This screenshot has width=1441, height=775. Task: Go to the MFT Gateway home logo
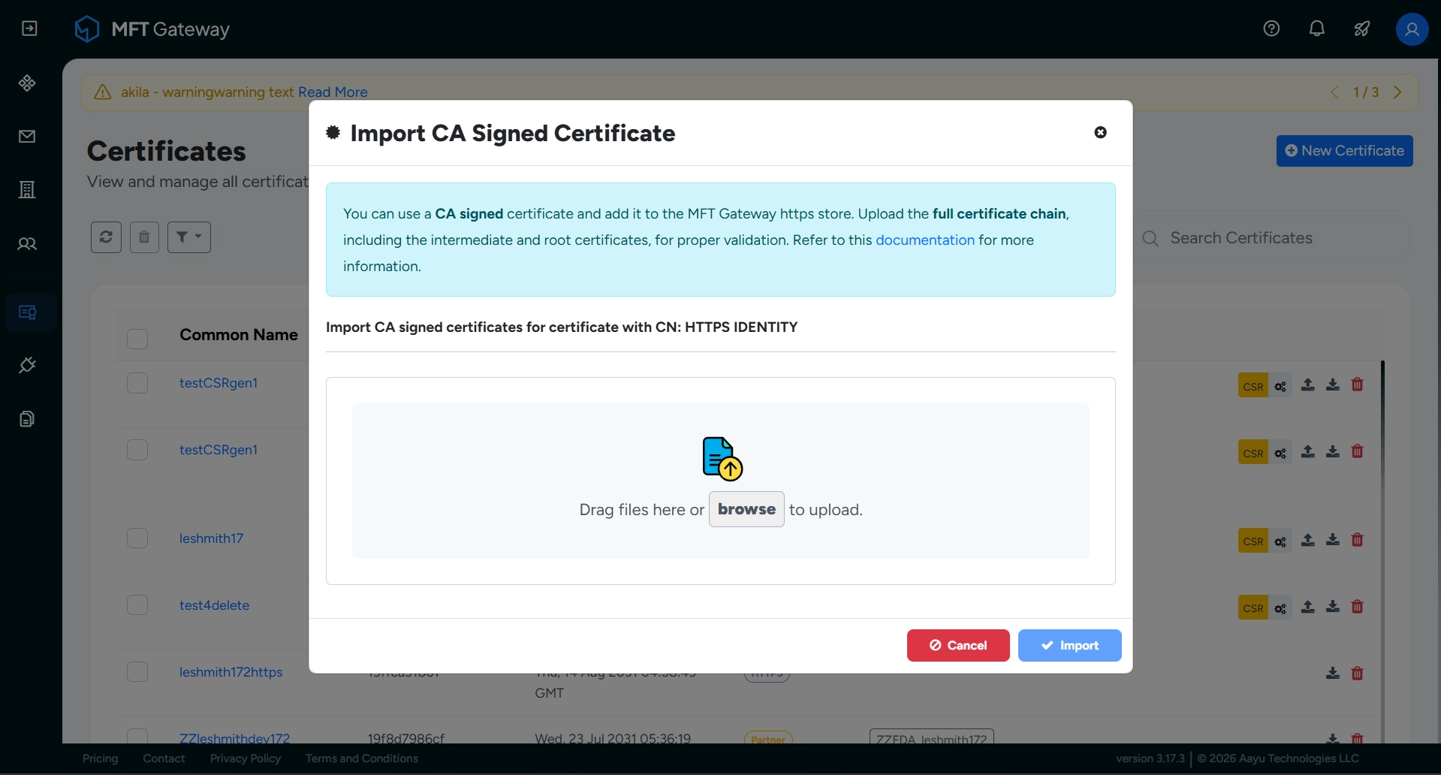[152, 29]
